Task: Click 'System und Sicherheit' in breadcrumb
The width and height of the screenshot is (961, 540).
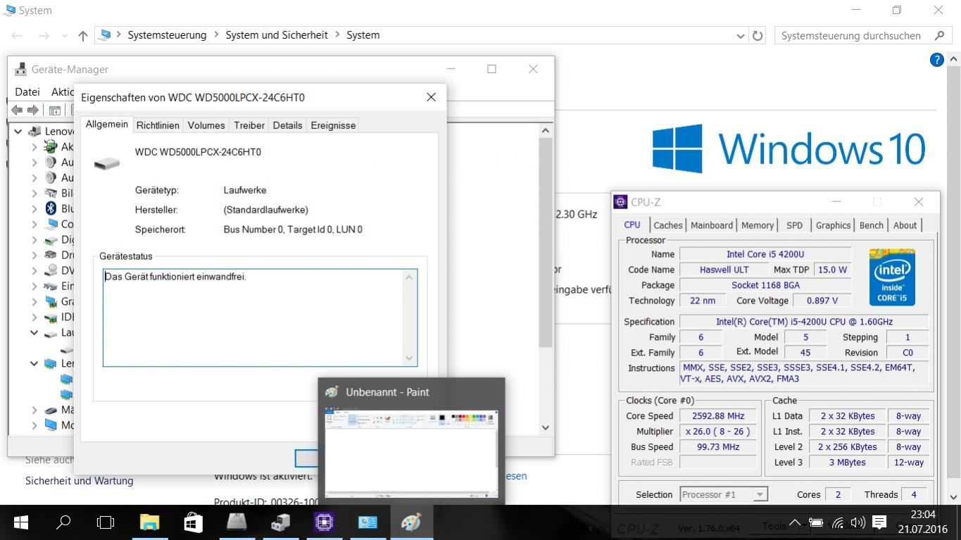Action: click(277, 35)
